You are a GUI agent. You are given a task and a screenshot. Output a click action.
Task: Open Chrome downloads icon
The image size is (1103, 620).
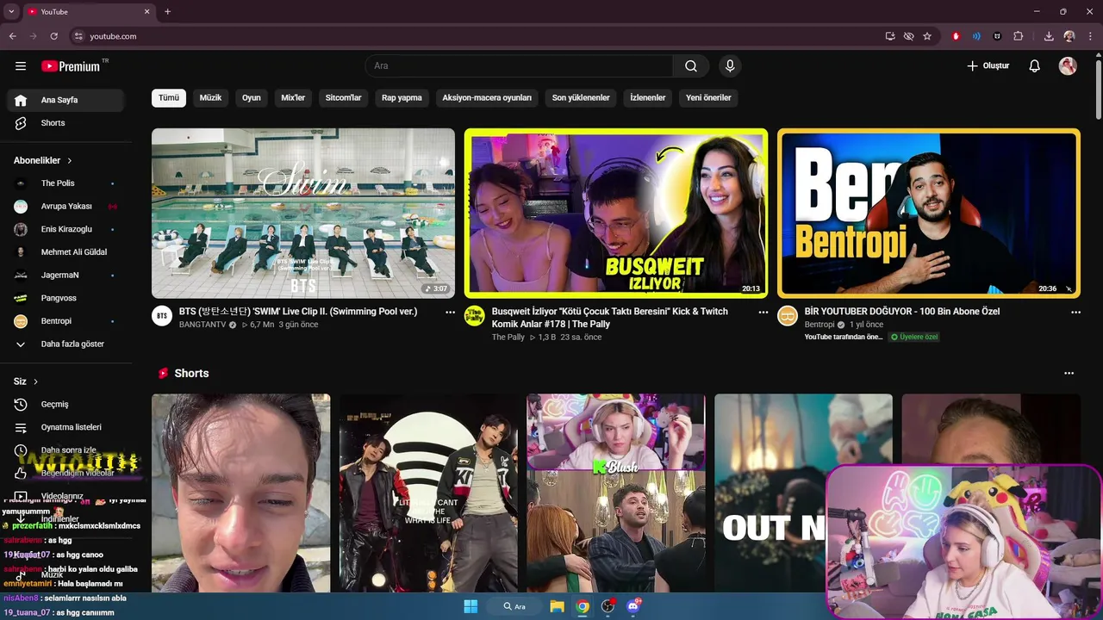click(x=1049, y=36)
